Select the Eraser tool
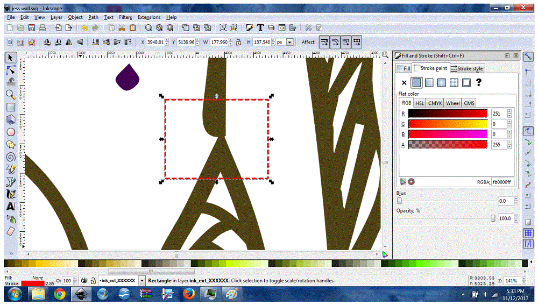This screenshot has height=305, width=538. 11,231
